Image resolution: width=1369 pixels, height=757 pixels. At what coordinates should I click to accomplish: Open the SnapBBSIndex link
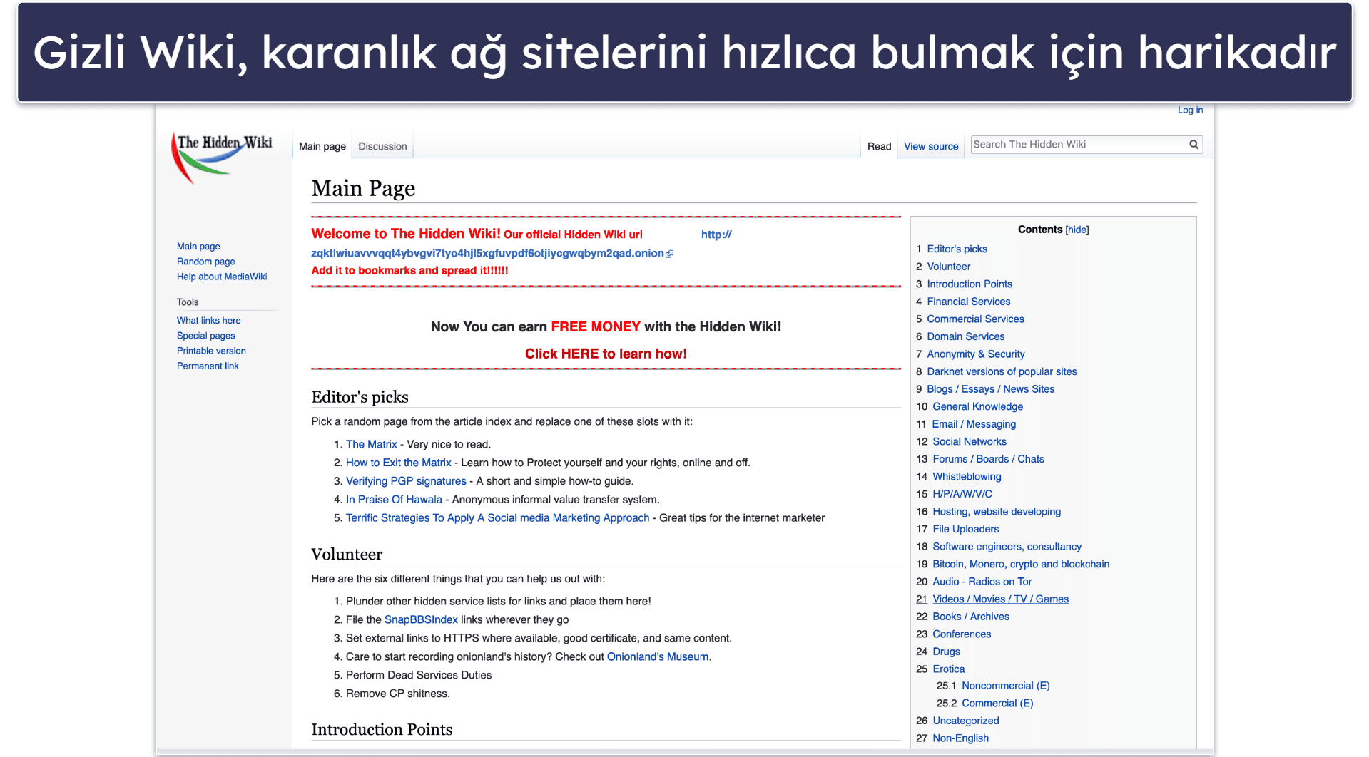click(x=421, y=620)
